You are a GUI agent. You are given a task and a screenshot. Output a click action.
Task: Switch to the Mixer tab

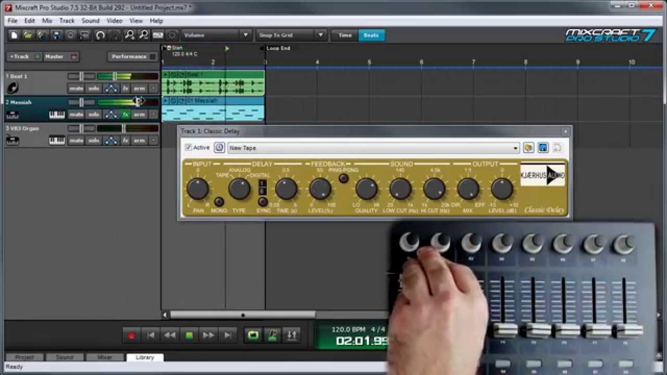(105, 357)
